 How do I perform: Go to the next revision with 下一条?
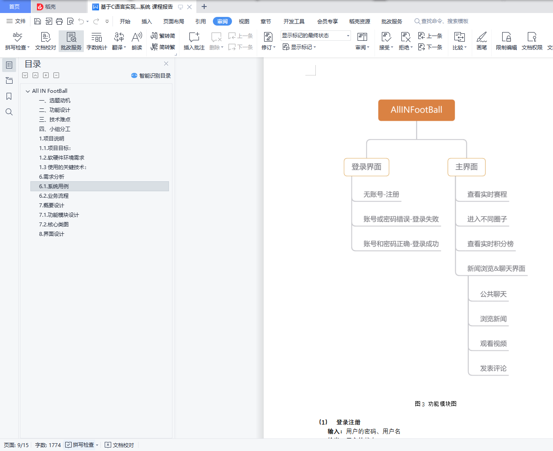coord(430,47)
